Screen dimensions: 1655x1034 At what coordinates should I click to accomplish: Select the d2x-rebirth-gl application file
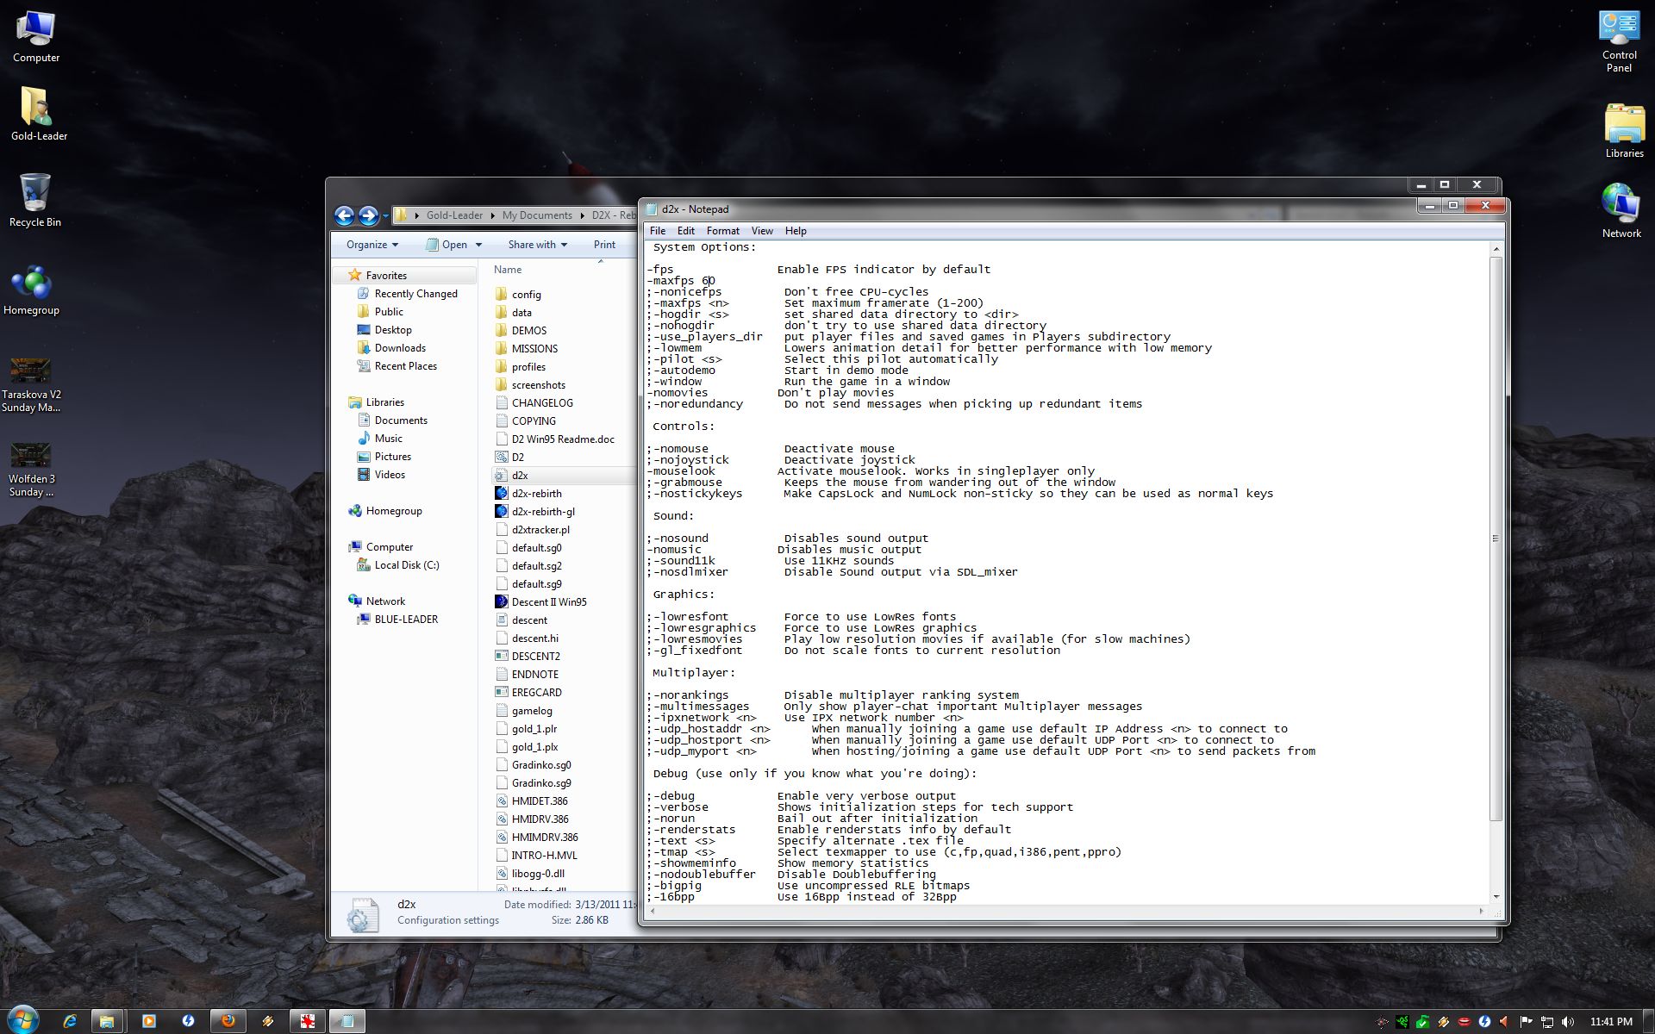tap(542, 512)
